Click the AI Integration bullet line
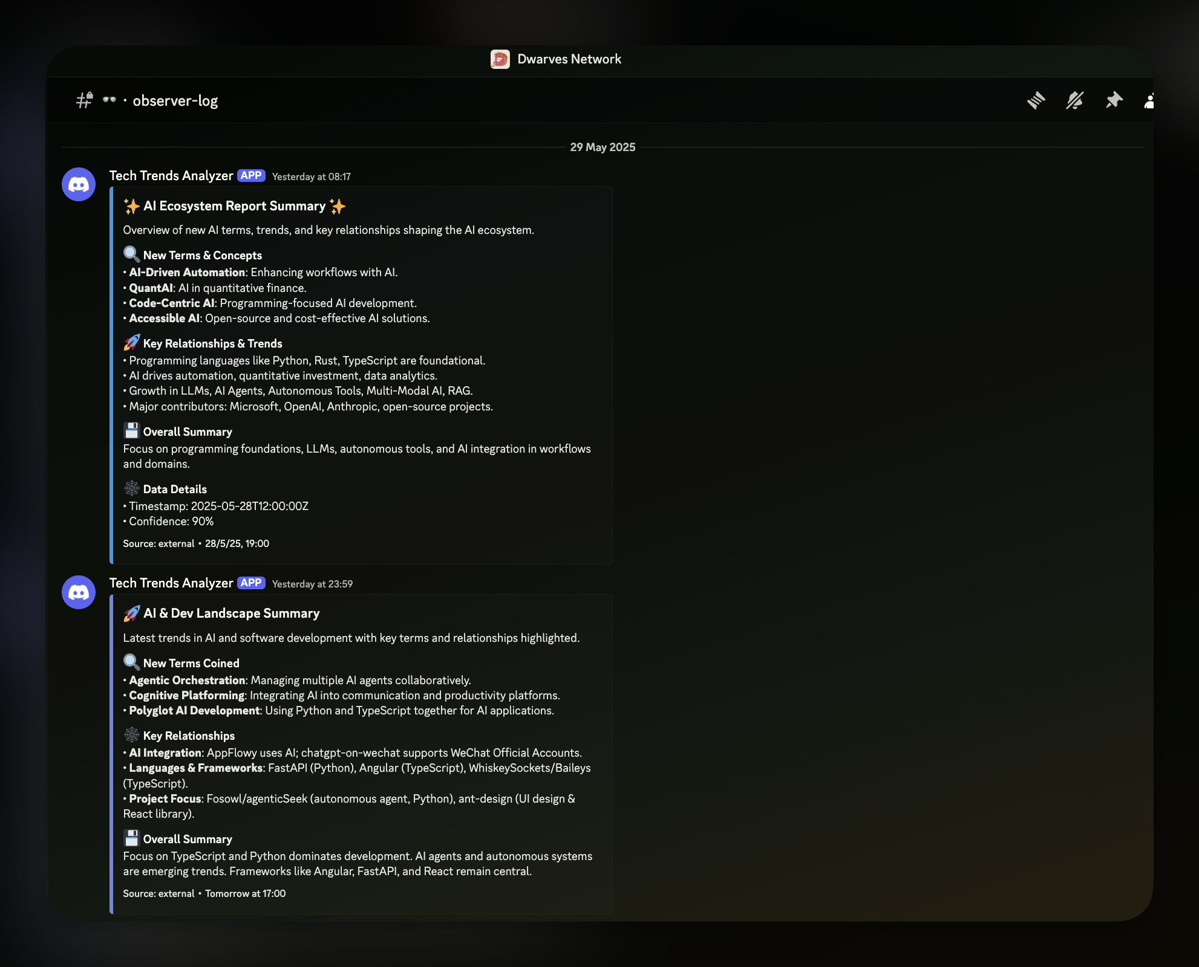The height and width of the screenshot is (967, 1199). point(353,753)
